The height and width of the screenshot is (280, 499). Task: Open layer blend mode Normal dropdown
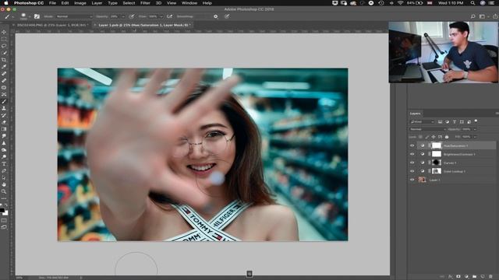[x=428, y=129]
